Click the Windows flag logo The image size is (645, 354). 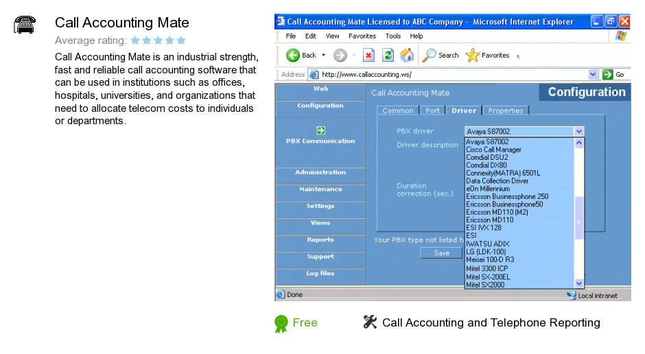pyautogui.click(x=621, y=36)
